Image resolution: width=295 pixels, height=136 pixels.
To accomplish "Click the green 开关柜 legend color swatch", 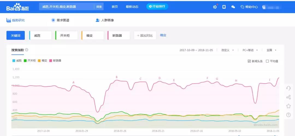I will [25, 61].
